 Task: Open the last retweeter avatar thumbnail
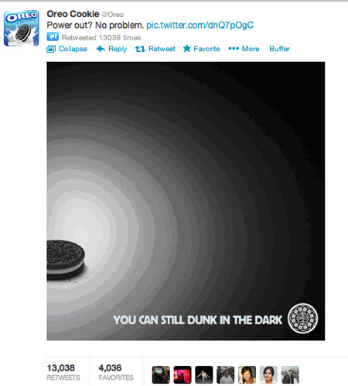(290, 374)
